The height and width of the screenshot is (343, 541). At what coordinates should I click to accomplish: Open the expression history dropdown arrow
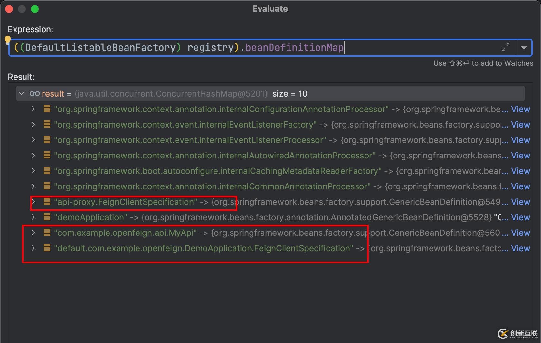point(524,48)
